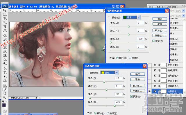Toggle 预览(P) checkbox in green dialog
Image resolution: width=186 pixels, height=115 pixels.
click(153, 41)
